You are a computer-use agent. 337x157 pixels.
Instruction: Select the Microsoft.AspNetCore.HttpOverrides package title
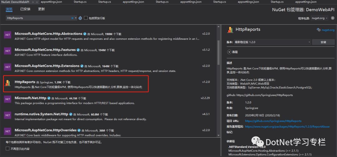46,130
